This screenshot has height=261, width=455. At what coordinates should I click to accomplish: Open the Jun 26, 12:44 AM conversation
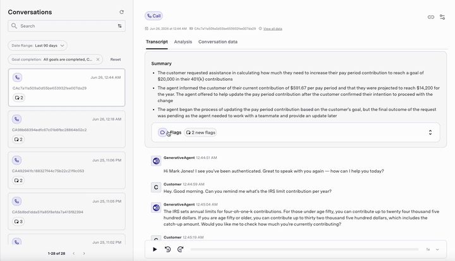pyautogui.click(x=66, y=88)
